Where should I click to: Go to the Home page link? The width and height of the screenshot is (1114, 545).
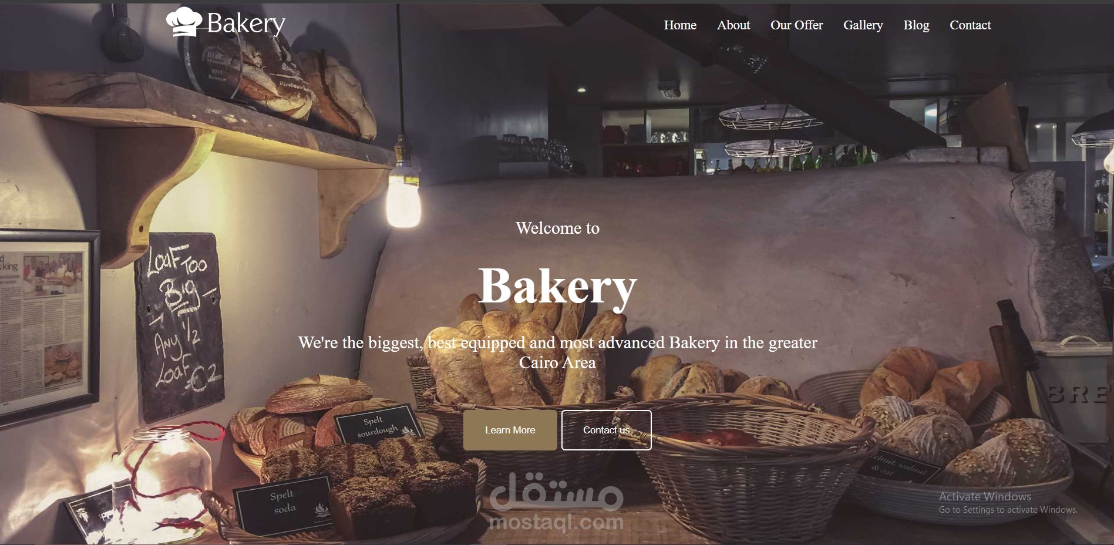[x=680, y=25]
